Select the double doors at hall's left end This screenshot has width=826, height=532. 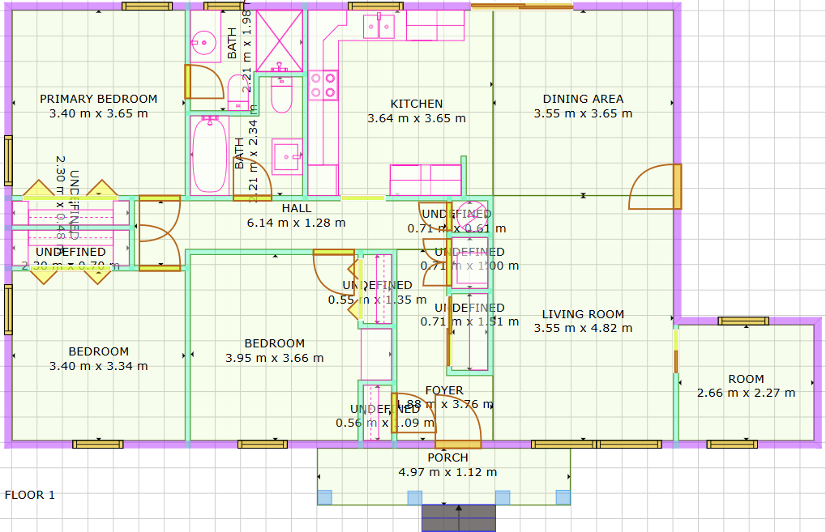160,233
